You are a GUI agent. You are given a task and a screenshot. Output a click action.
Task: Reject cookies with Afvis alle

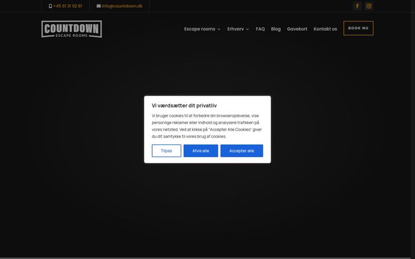click(201, 151)
